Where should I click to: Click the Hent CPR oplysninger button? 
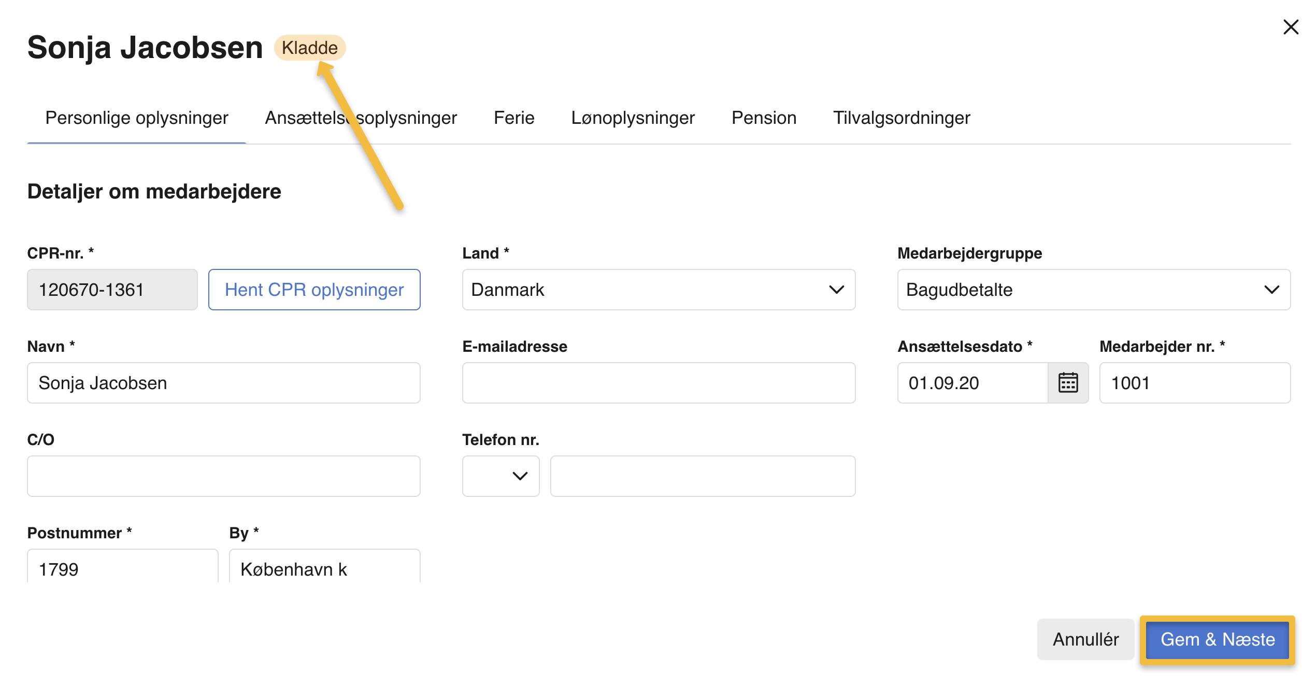pos(314,290)
